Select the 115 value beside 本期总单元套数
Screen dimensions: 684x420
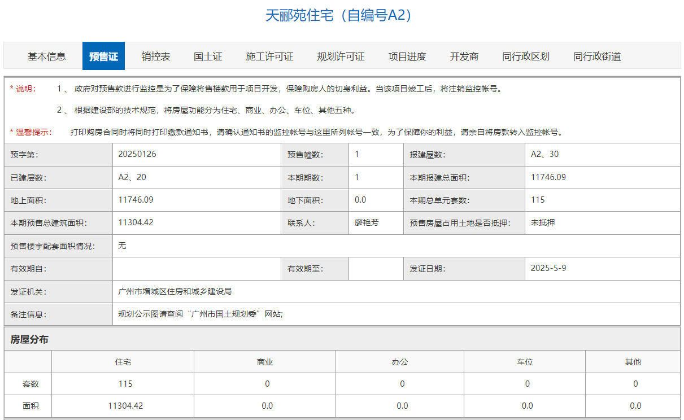(538, 199)
